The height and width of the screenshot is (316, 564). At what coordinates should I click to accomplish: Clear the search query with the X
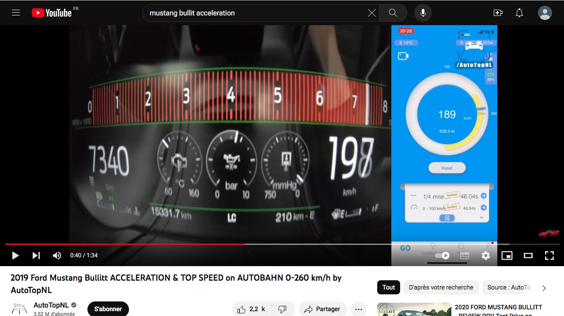[x=372, y=13]
